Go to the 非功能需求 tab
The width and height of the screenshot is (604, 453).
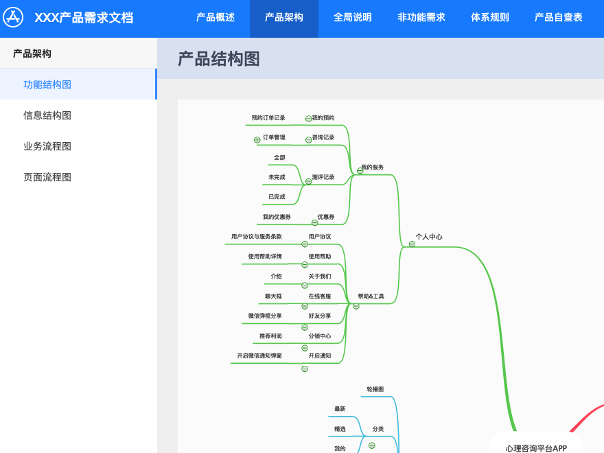421,17
